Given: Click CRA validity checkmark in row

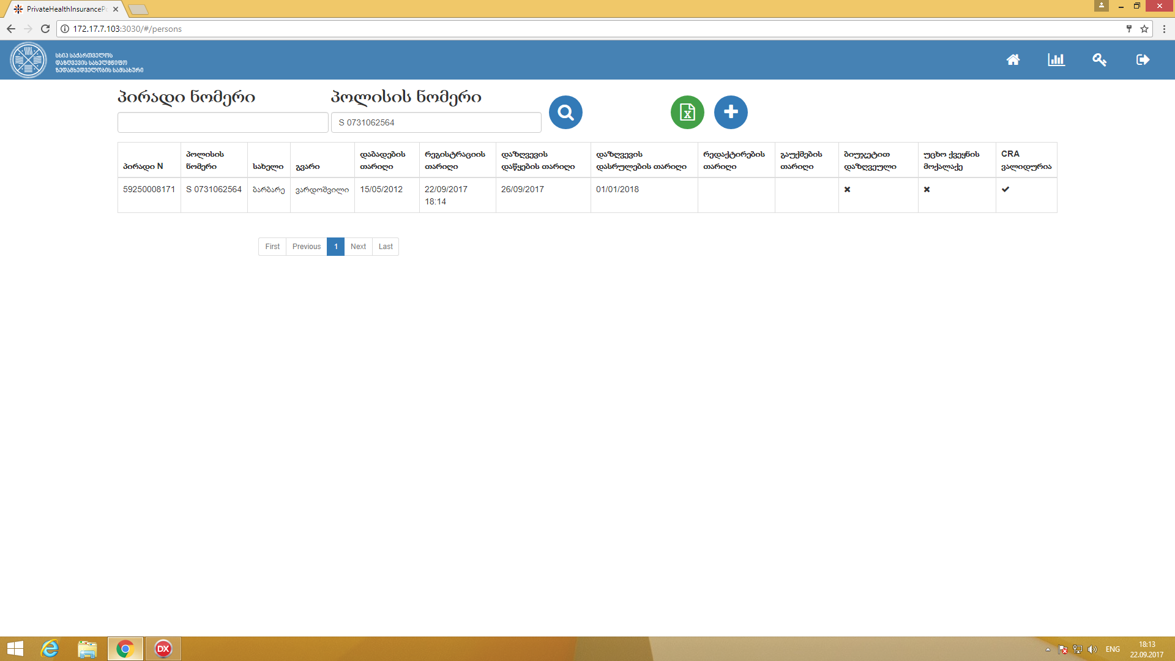Looking at the screenshot, I should [1005, 189].
